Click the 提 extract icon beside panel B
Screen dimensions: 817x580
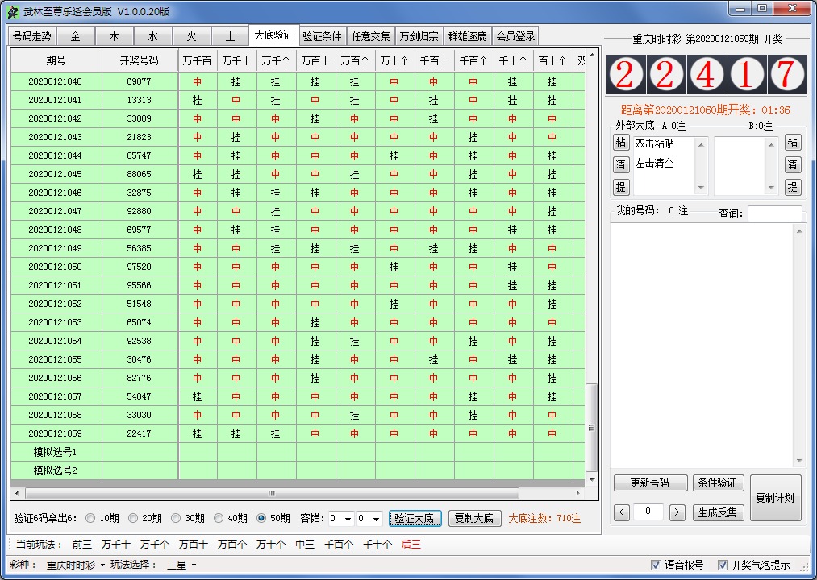click(x=793, y=184)
